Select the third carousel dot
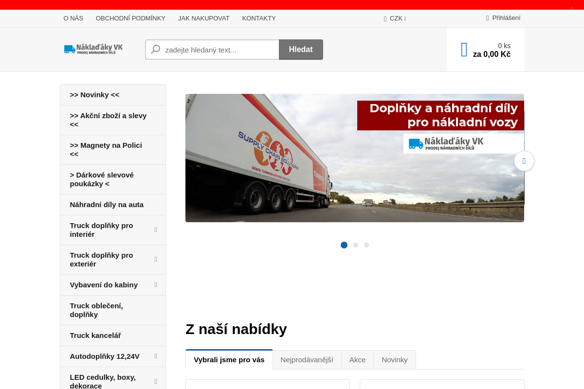The height and width of the screenshot is (389, 584). (x=366, y=245)
